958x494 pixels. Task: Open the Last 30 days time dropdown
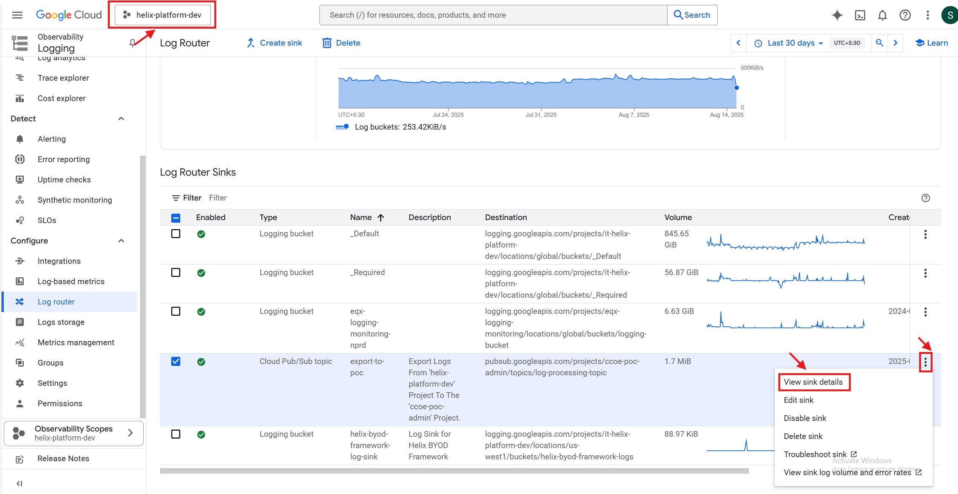click(791, 43)
